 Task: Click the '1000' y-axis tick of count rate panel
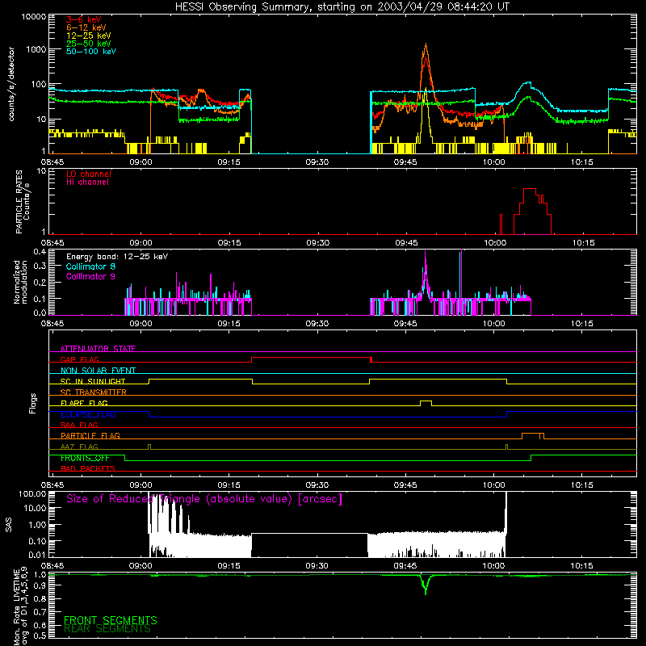pos(36,49)
